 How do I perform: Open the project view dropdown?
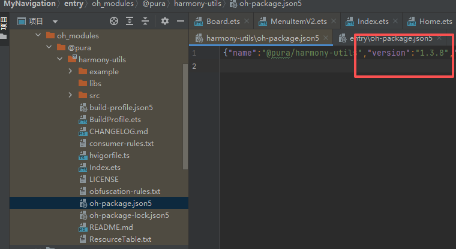55,22
